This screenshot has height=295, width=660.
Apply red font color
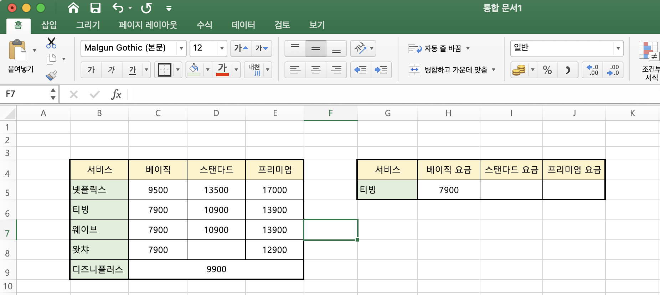point(222,70)
